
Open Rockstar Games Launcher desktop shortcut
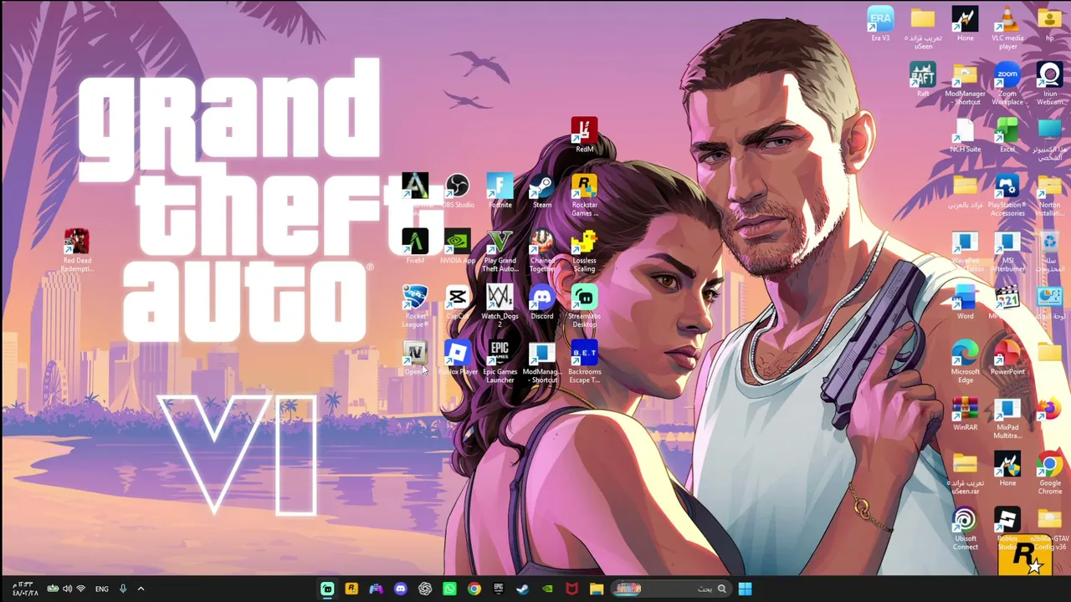[x=584, y=195]
